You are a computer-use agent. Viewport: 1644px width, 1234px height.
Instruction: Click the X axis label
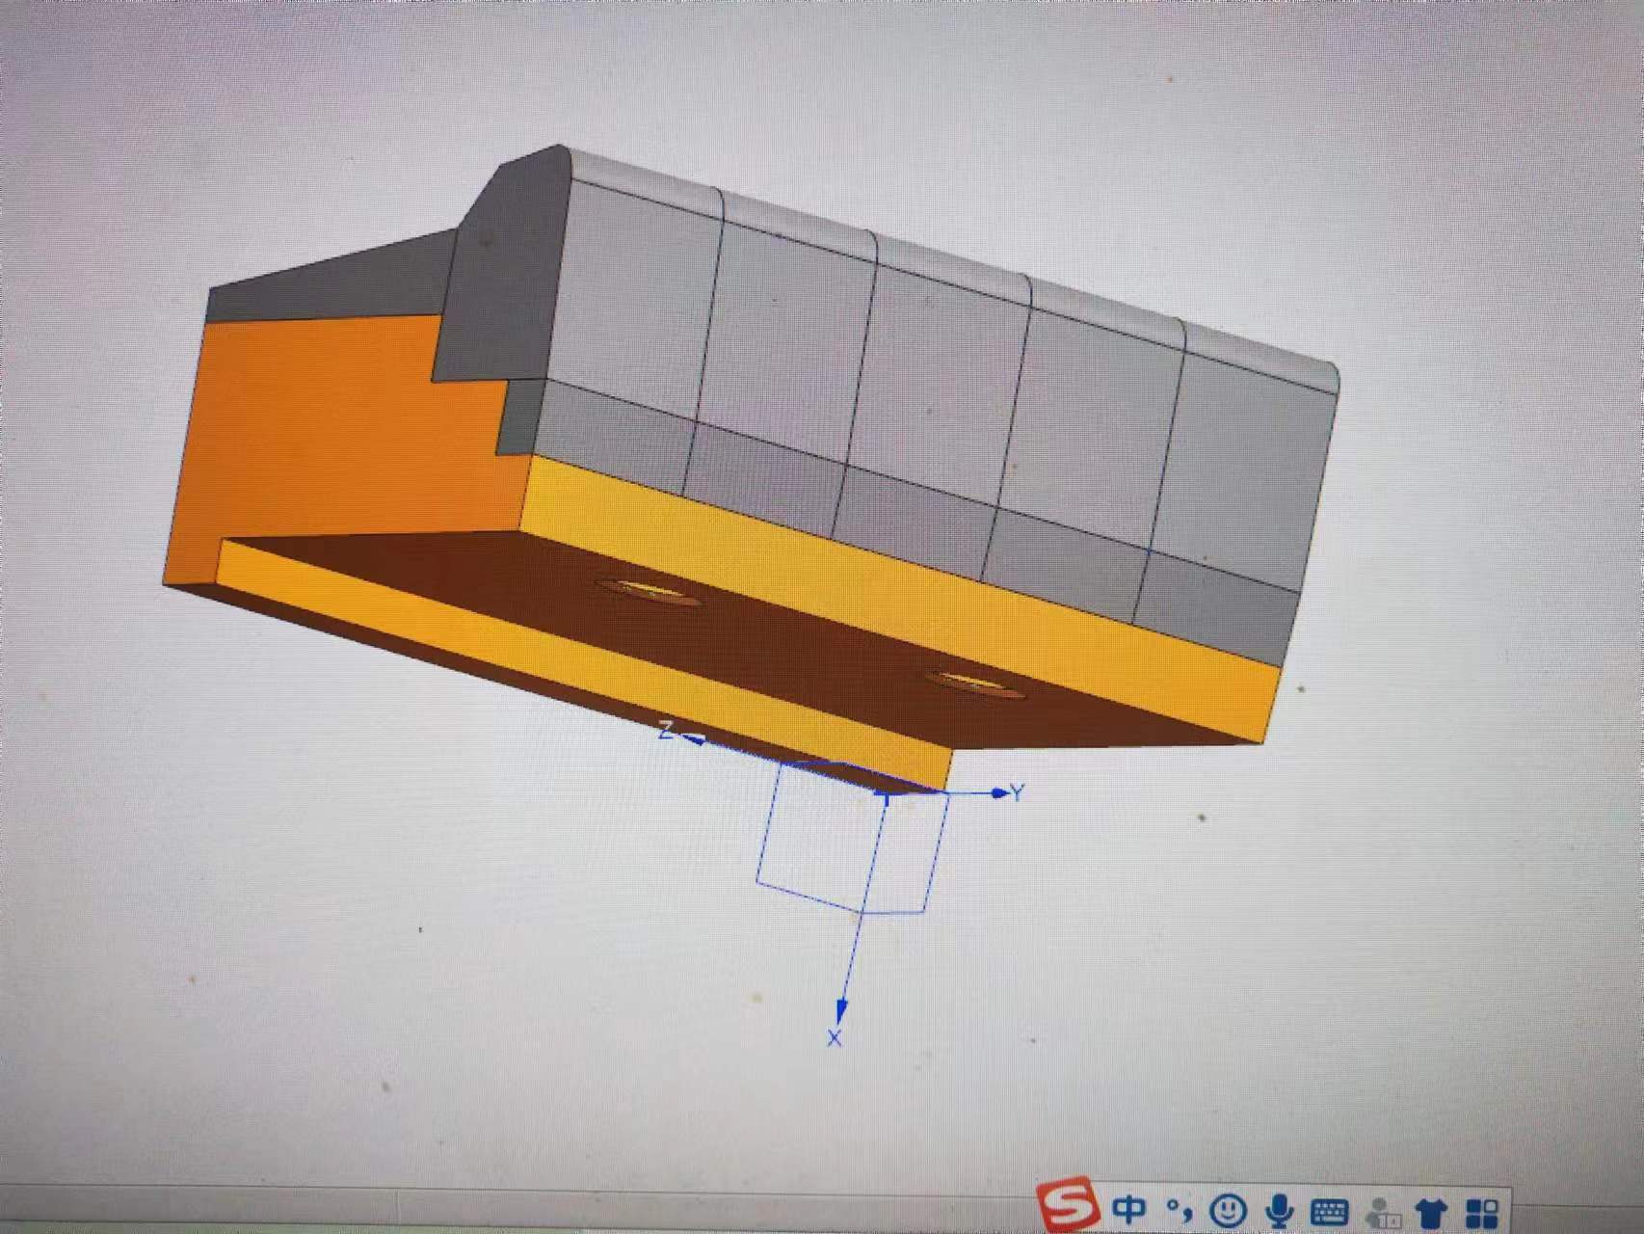click(x=835, y=1038)
